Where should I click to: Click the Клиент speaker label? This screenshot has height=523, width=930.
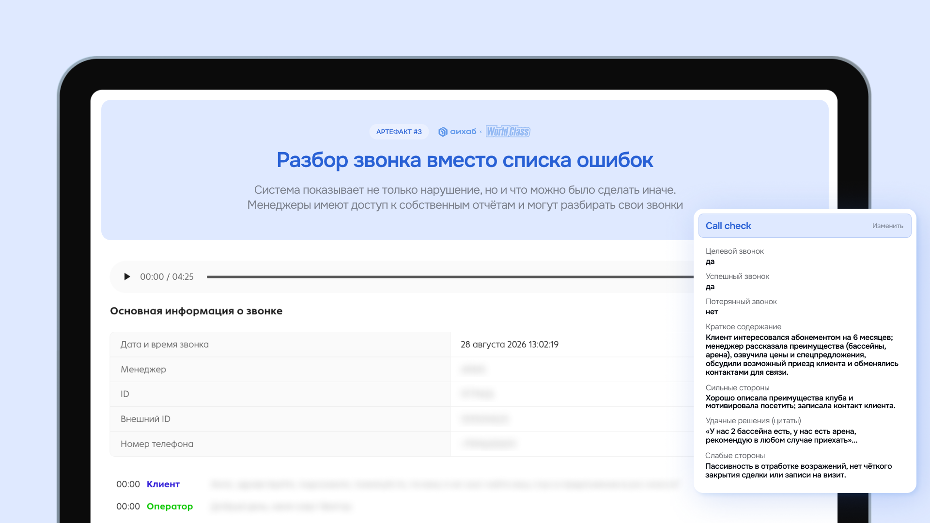[x=163, y=484]
